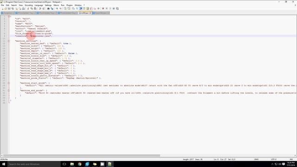Viewport: 297px width, 167px height.
Task: Click INS mode in status bar
Action: click(291, 160)
